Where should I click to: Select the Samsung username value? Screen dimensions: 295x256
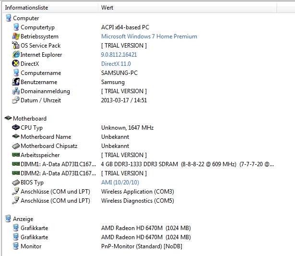(x=113, y=82)
